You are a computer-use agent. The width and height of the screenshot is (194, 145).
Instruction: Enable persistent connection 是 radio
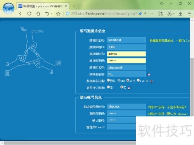point(108,87)
